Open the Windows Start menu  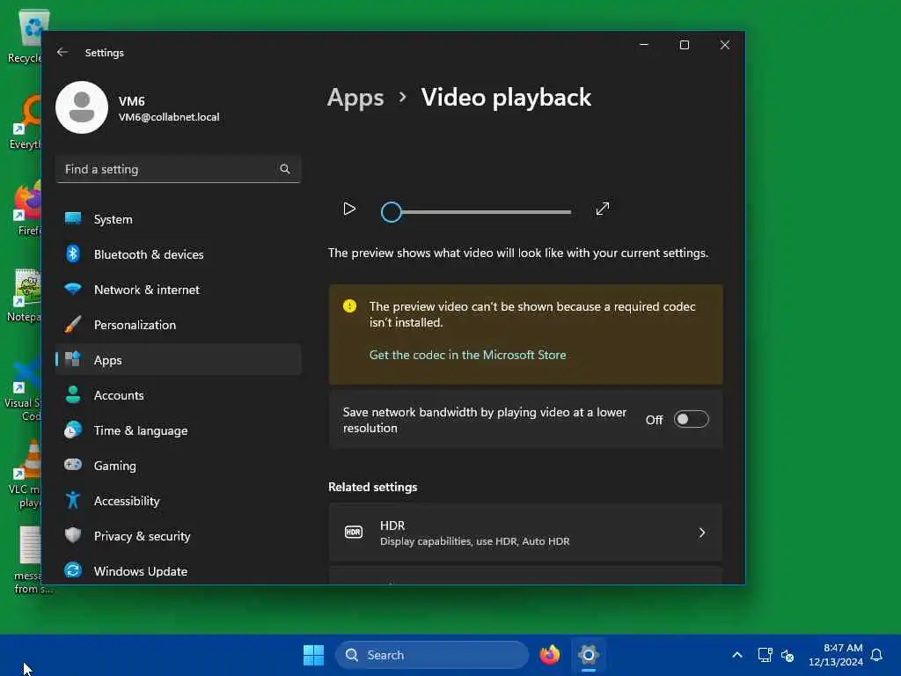314,655
